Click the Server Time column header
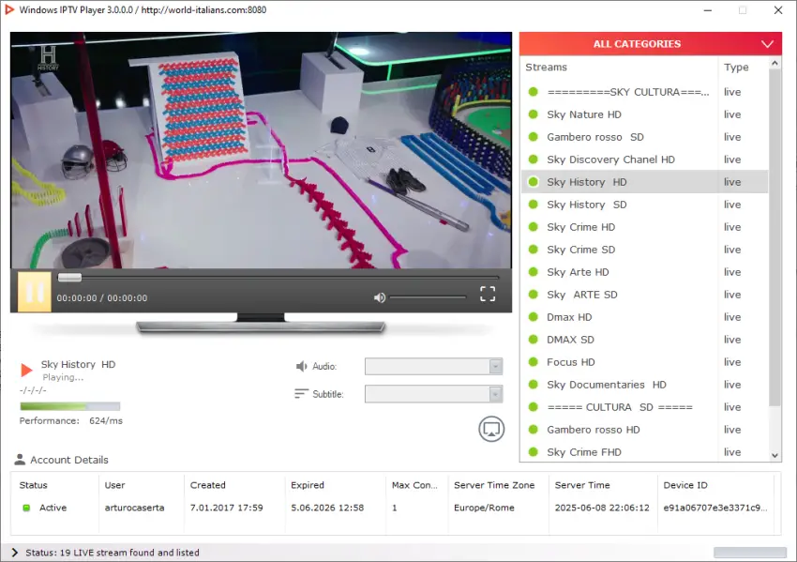The image size is (797, 562). coord(582,485)
